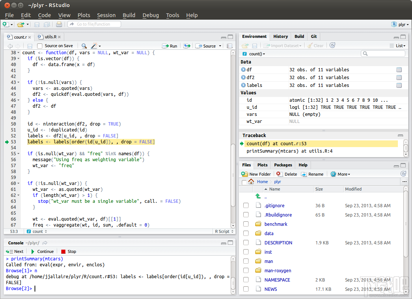Screen dimensions: 412x299
Task: Open find and replace with the magnifier icon
Action: point(84,45)
